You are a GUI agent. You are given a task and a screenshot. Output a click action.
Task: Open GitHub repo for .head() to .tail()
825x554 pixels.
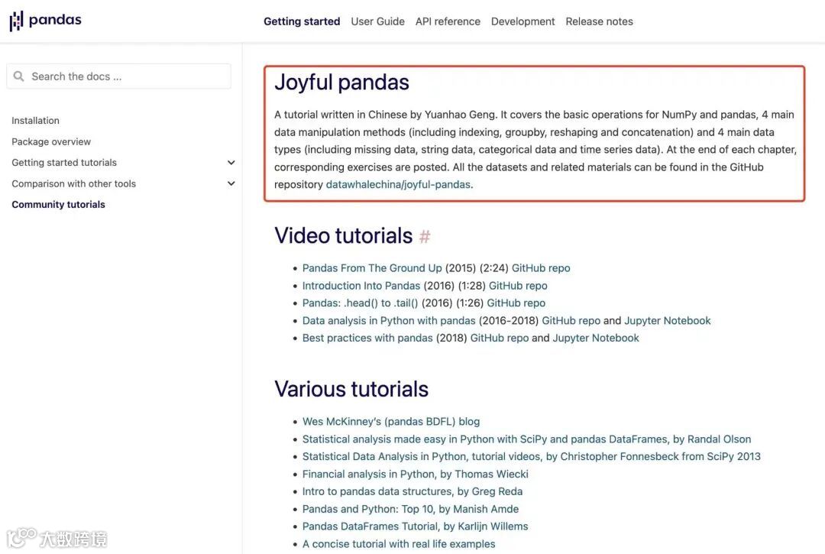(516, 303)
